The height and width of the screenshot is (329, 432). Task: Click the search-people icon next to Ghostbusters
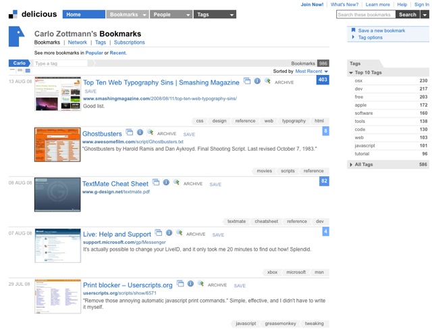(x=150, y=132)
